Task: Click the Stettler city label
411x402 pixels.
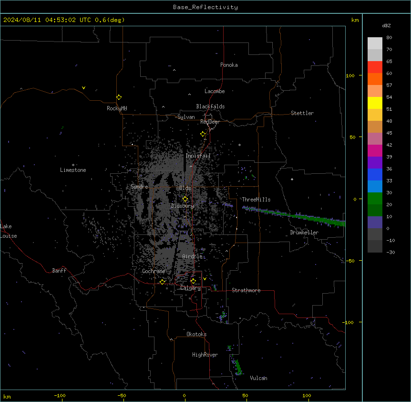Action: pyautogui.click(x=302, y=113)
